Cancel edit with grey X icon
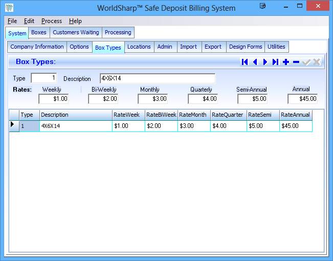The image size is (333, 261). 317,62
